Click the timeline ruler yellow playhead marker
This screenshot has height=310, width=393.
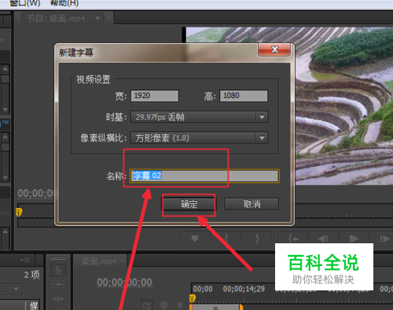pos(193,298)
